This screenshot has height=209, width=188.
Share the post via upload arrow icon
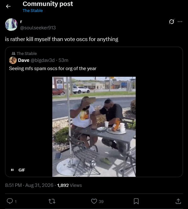point(178,201)
